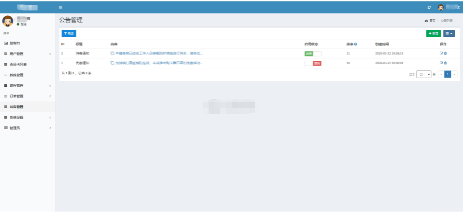Open the page size dropdown showing 20
The image size is (464, 214).
[424, 74]
